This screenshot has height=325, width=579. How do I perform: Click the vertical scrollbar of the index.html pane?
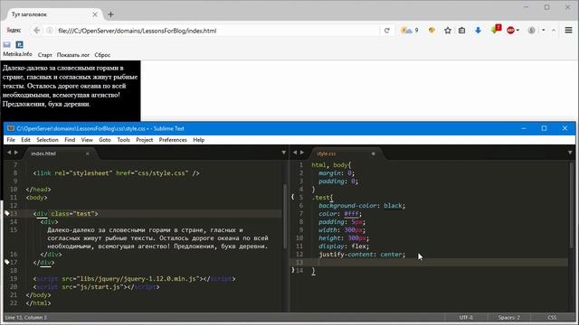pos(285,216)
